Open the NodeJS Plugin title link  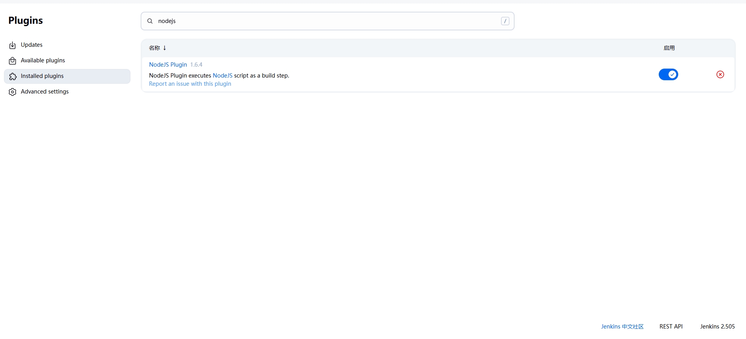coord(168,65)
